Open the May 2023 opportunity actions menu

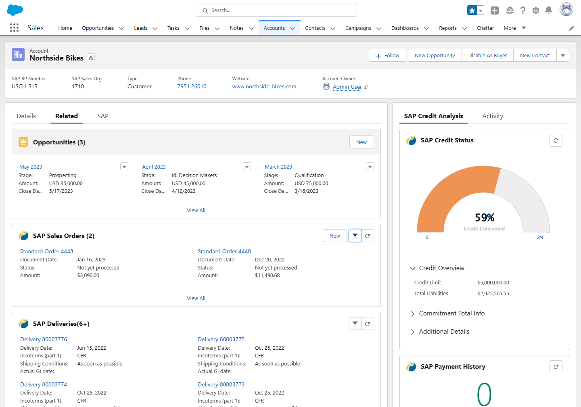(124, 167)
